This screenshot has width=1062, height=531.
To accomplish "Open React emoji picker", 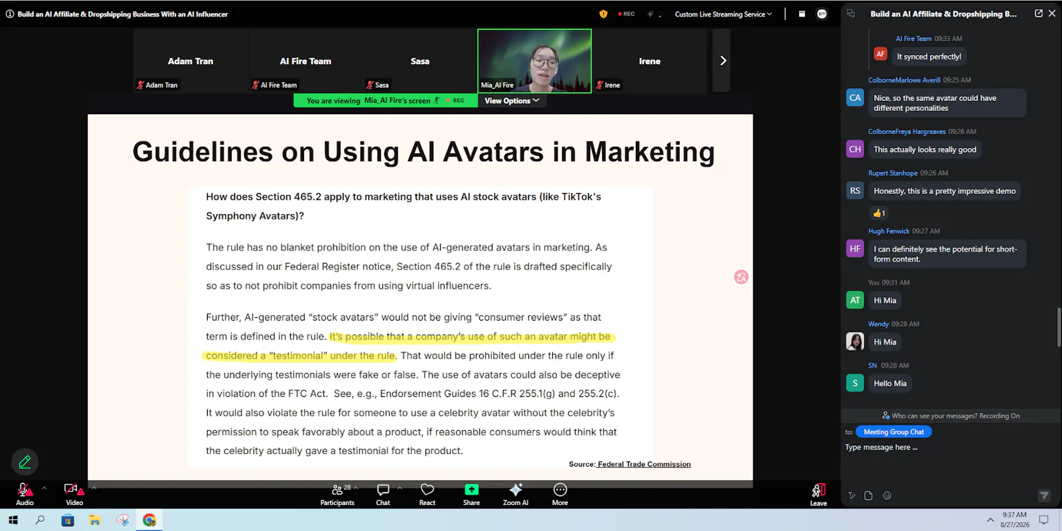I will point(427,494).
